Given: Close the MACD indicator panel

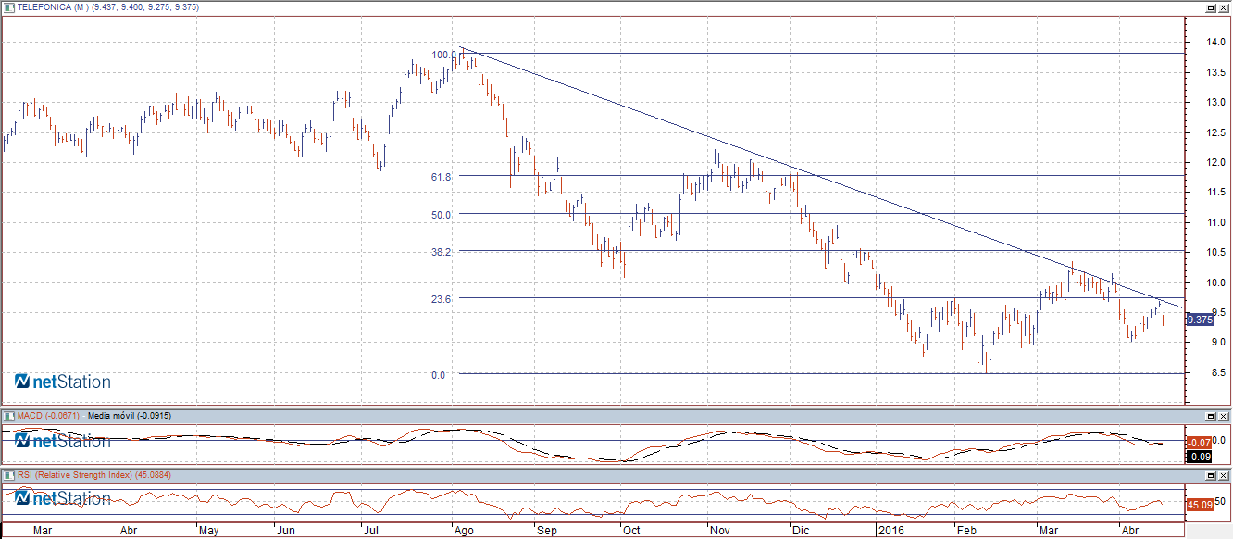Looking at the screenshot, I should (x=1223, y=416).
